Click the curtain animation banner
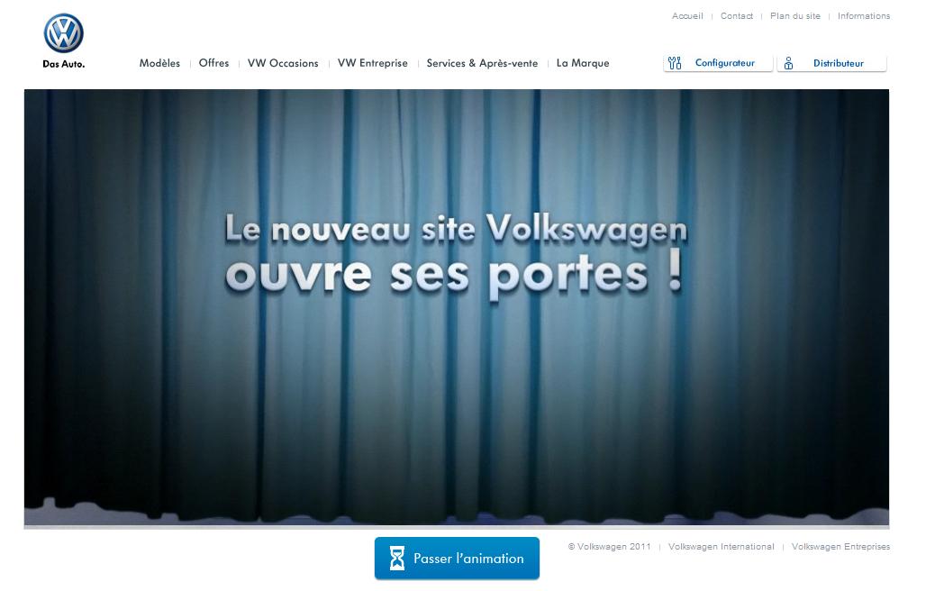Image resolution: width=935 pixels, height=591 pixels. (457, 309)
